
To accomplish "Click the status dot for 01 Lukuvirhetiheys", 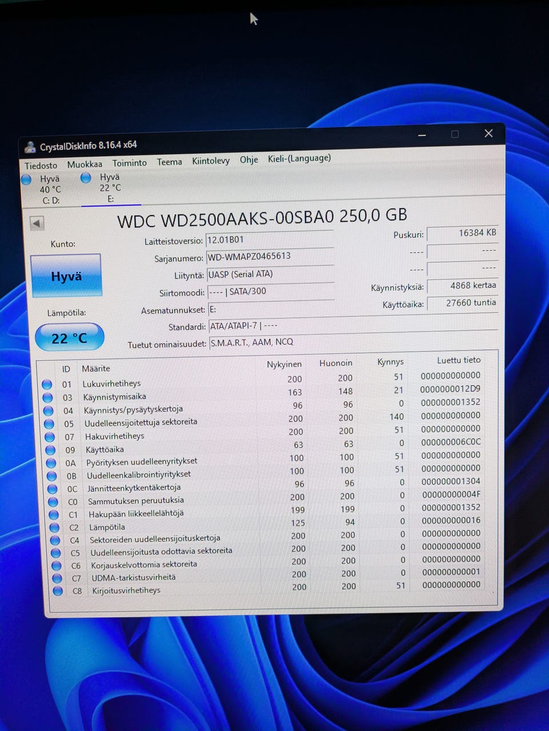I will coord(47,384).
